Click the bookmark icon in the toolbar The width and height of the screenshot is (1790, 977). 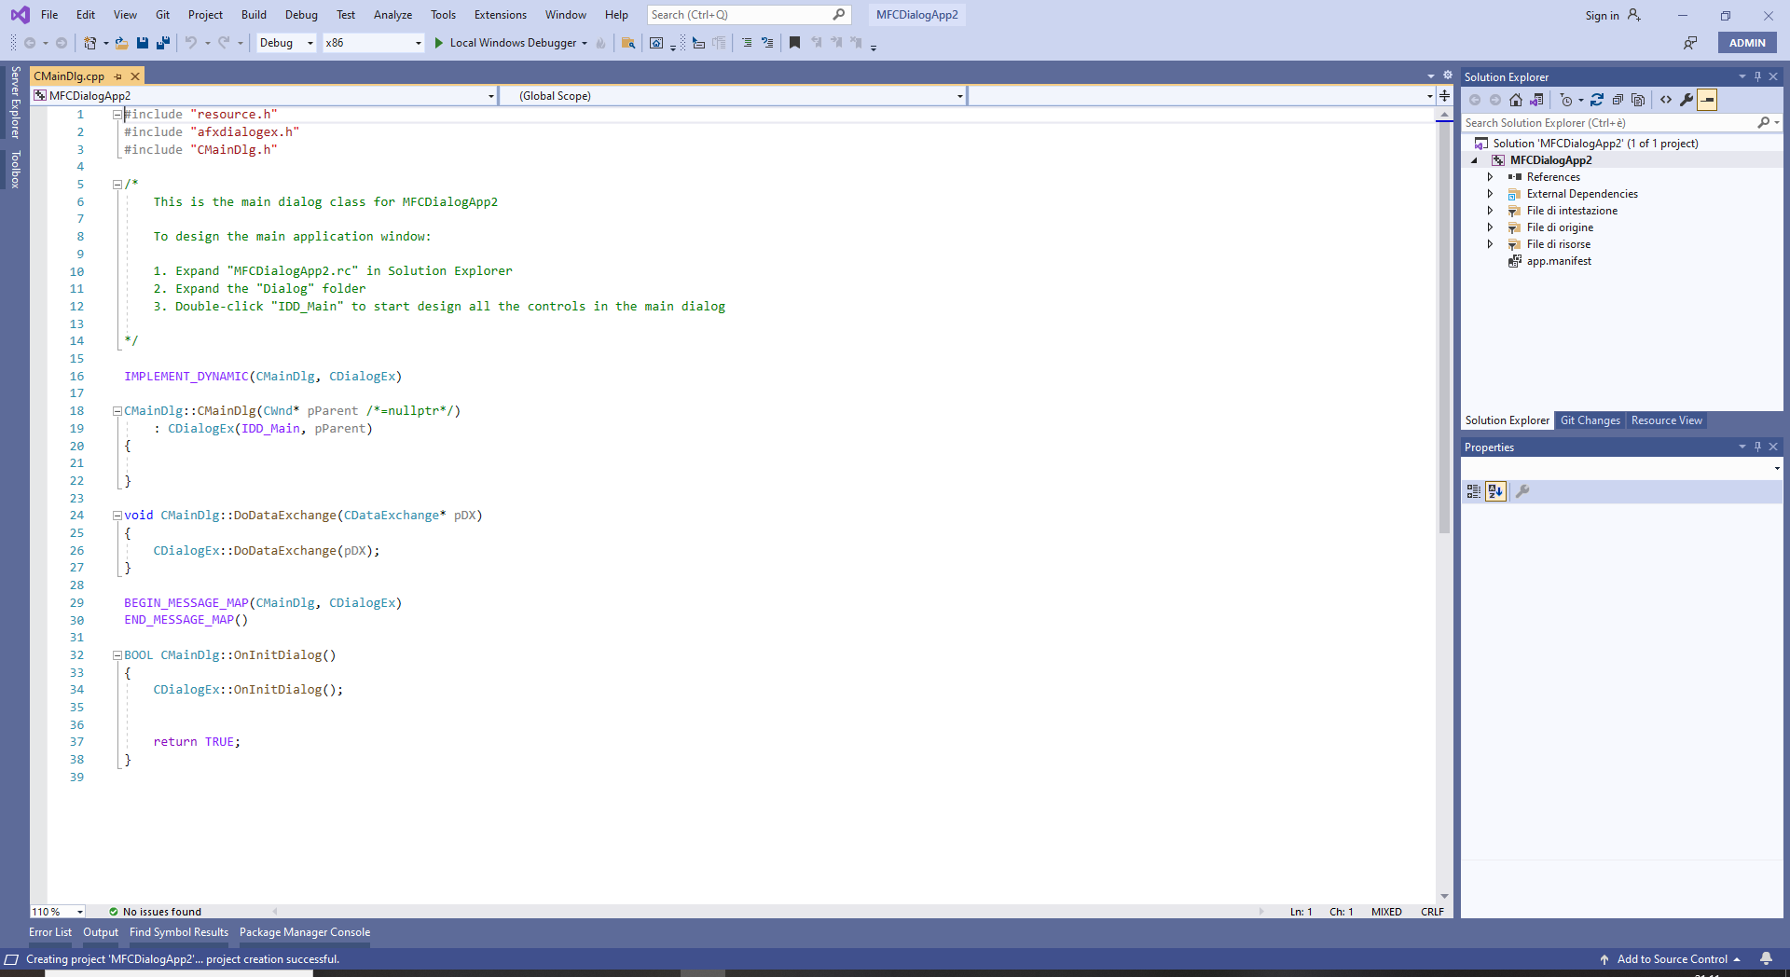(x=794, y=43)
